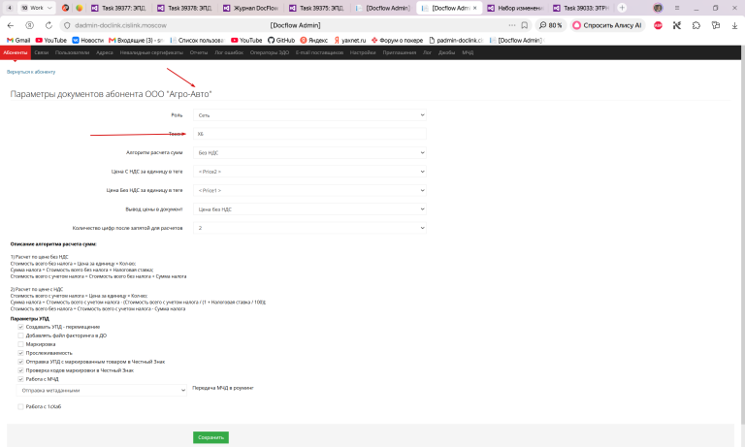
Task: Open the new tab plus button
Action: click(622, 8)
